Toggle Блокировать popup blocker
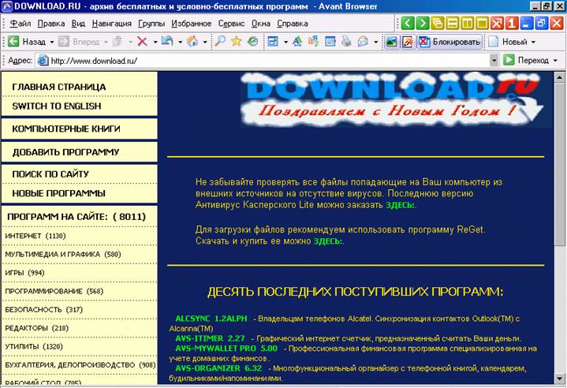The image size is (567, 388). pos(449,42)
